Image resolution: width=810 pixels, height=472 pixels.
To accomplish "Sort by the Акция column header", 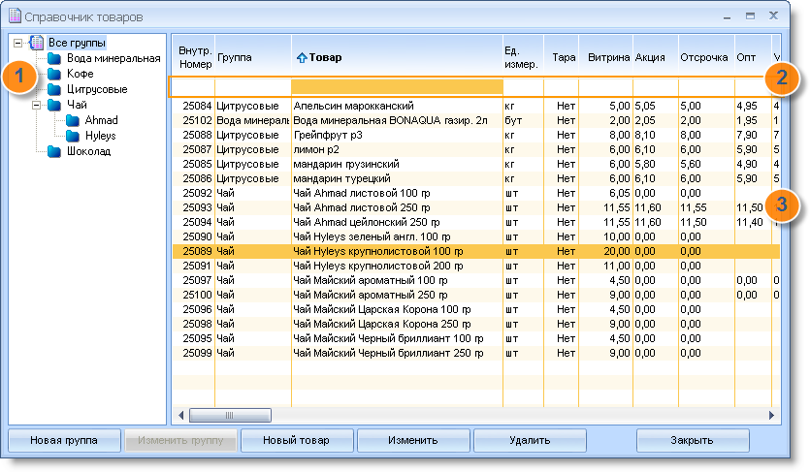I will 655,57.
